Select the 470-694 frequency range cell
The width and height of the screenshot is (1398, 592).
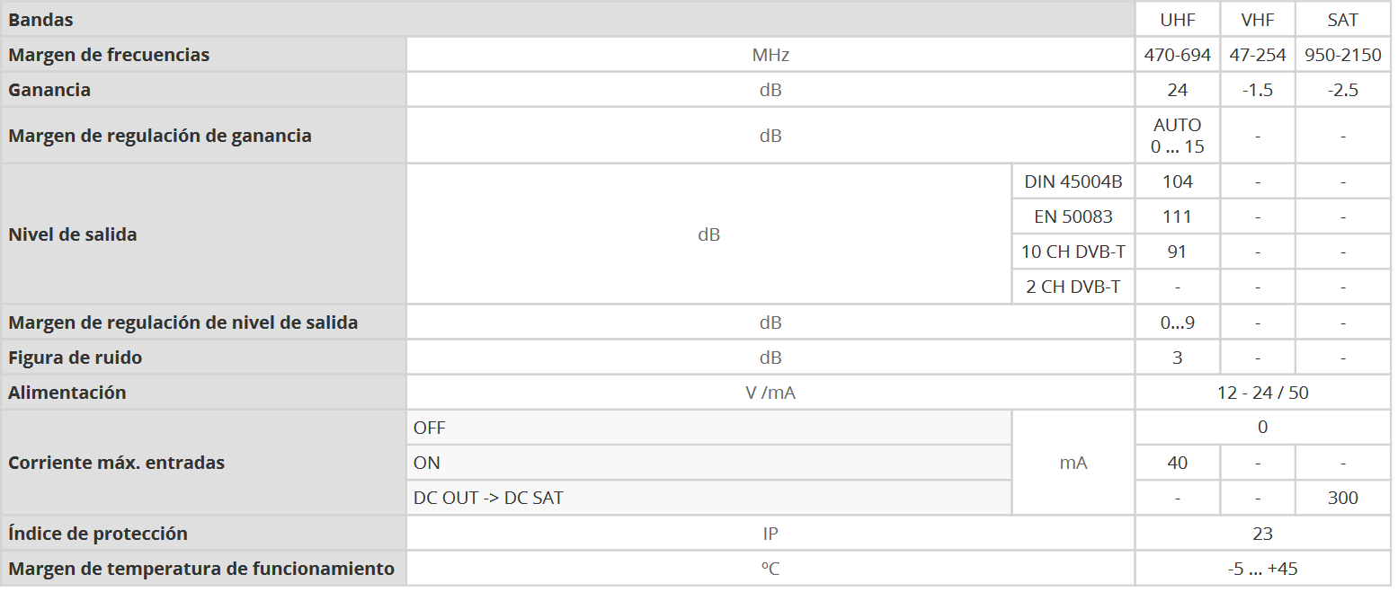(1177, 55)
